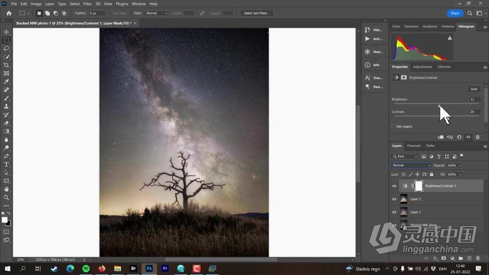Screen dimensions: 489x275
Task: Toggle lock position in Layers panel
Action: tap(417, 175)
